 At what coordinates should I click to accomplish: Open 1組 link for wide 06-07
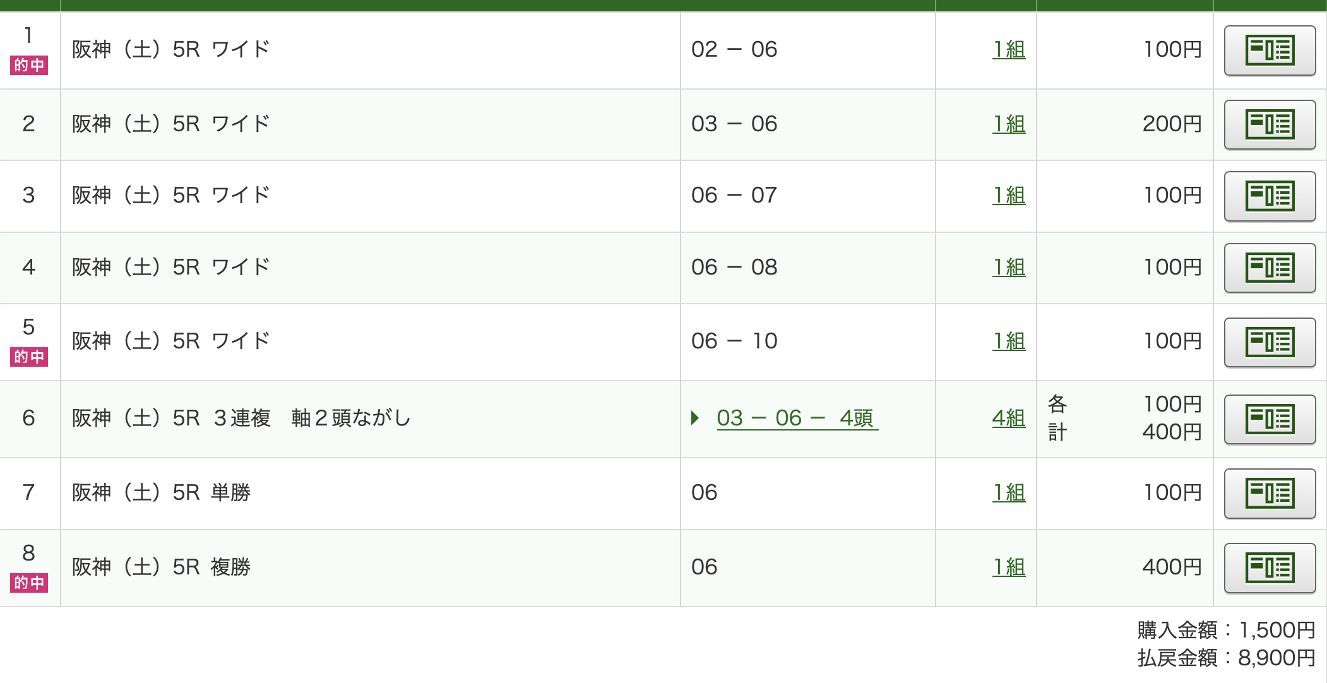tap(1009, 195)
